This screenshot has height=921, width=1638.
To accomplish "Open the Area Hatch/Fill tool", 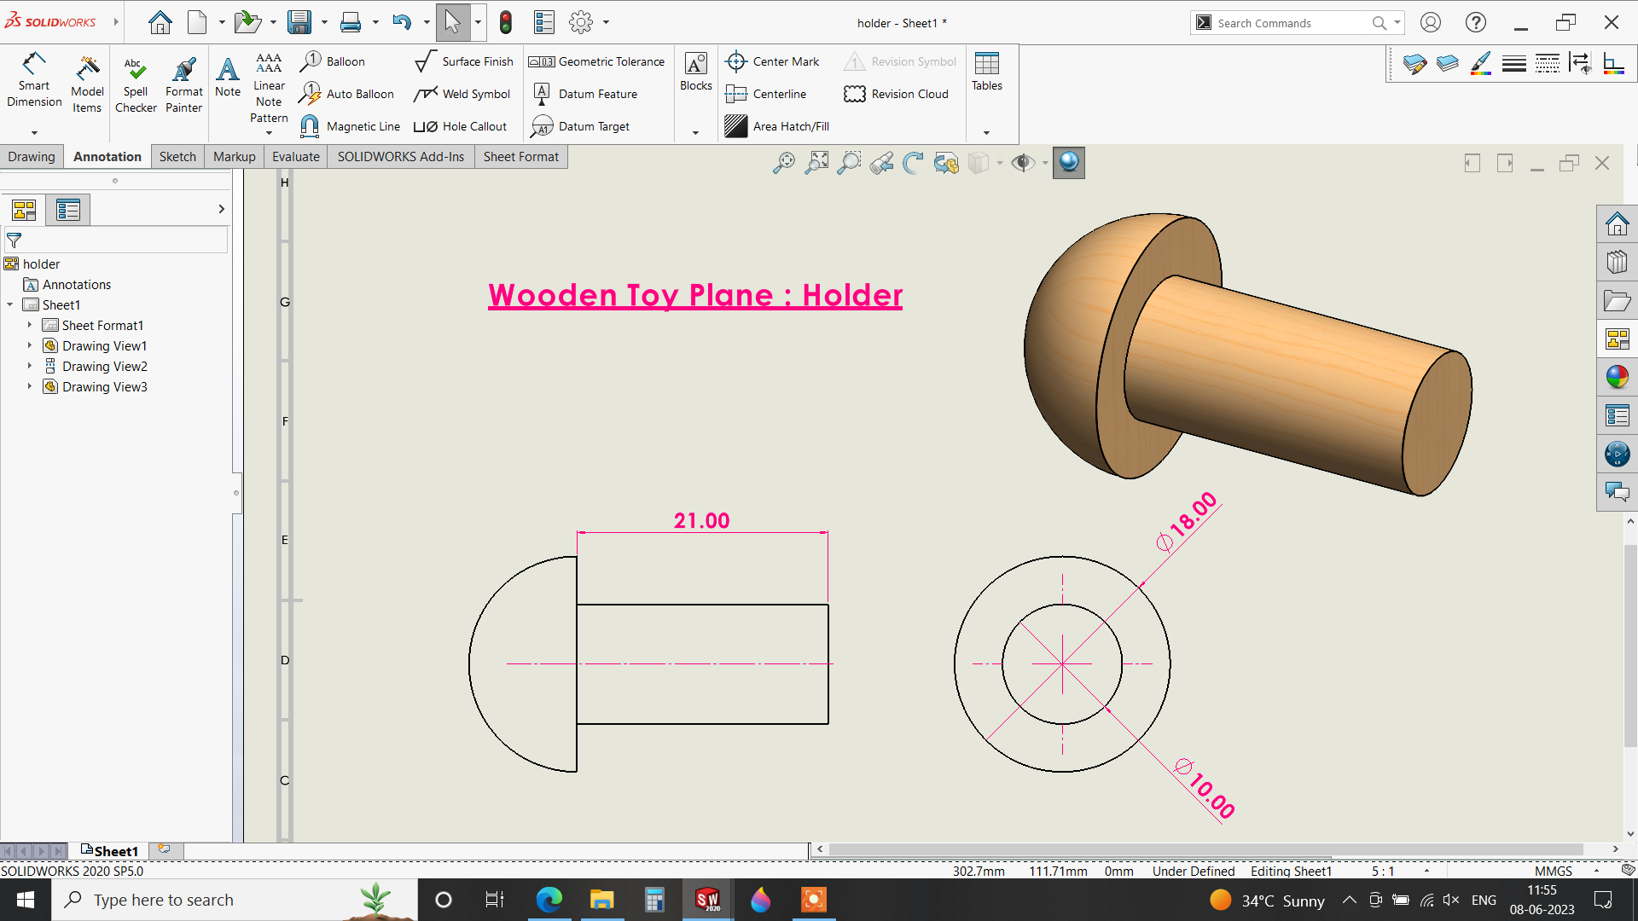I will pos(777,126).
